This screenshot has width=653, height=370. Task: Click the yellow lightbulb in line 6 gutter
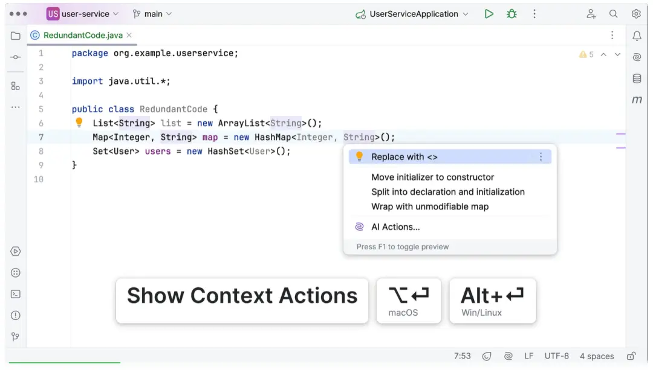[x=79, y=123]
